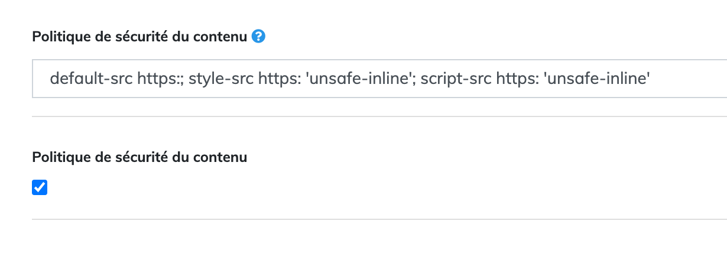Click the first https:; value after default-src
The width and height of the screenshot is (727, 279).
(161, 78)
